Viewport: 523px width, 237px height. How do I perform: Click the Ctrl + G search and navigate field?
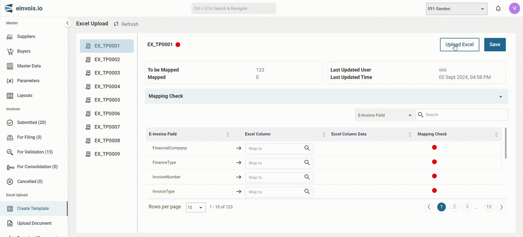point(234,8)
